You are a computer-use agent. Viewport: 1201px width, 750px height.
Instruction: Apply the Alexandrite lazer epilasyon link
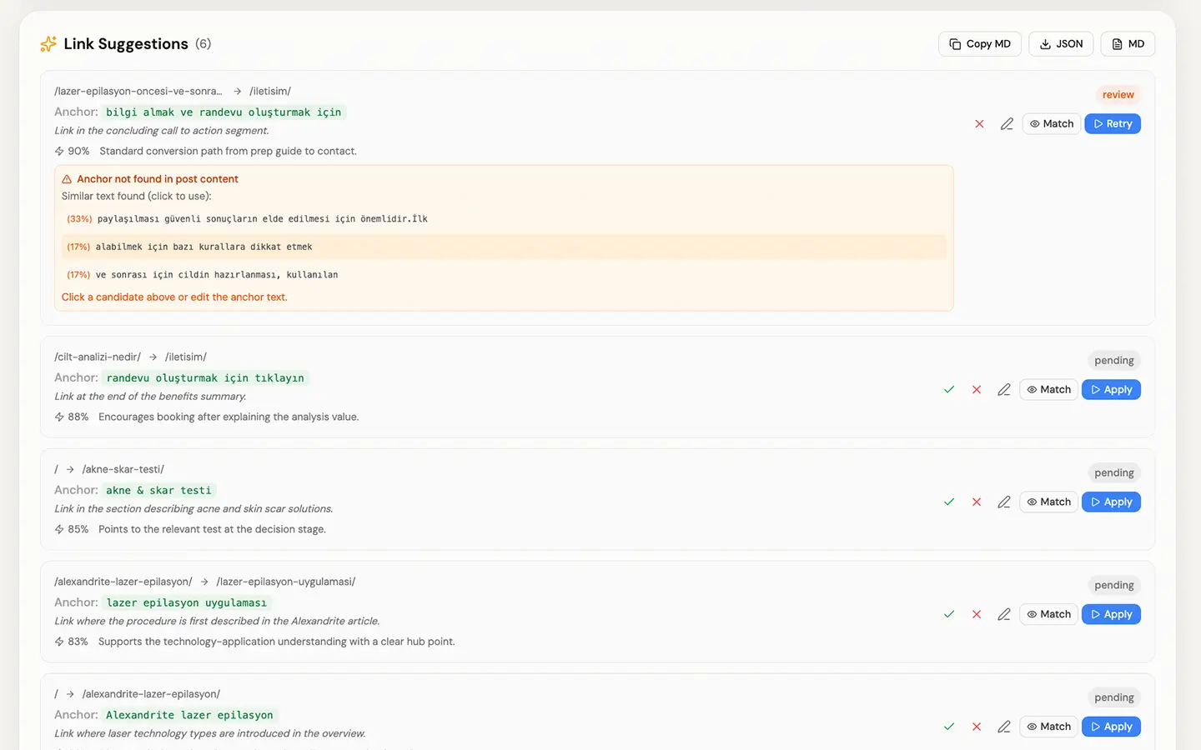tap(1111, 727)
